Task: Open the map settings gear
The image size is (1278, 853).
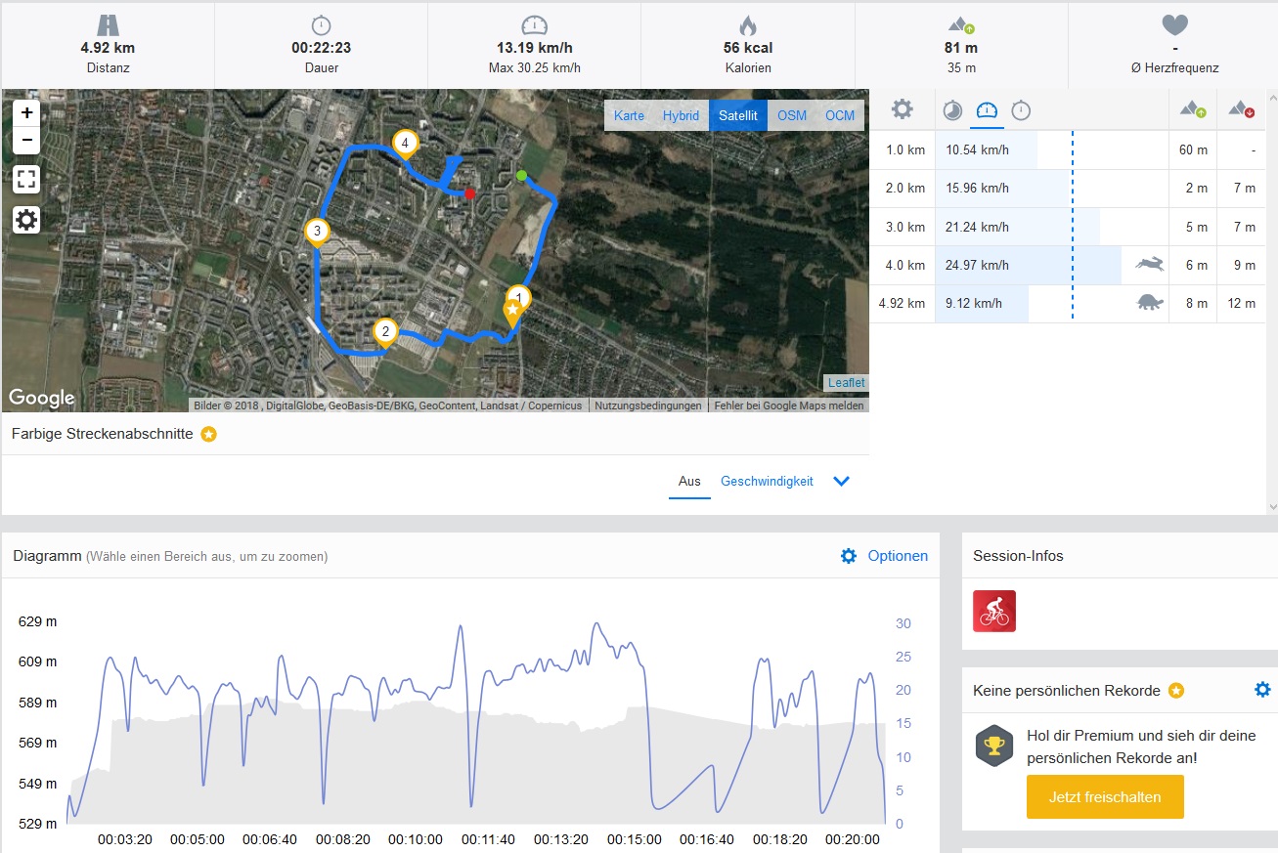Action: pyautogui.click(x=26, y=220)
